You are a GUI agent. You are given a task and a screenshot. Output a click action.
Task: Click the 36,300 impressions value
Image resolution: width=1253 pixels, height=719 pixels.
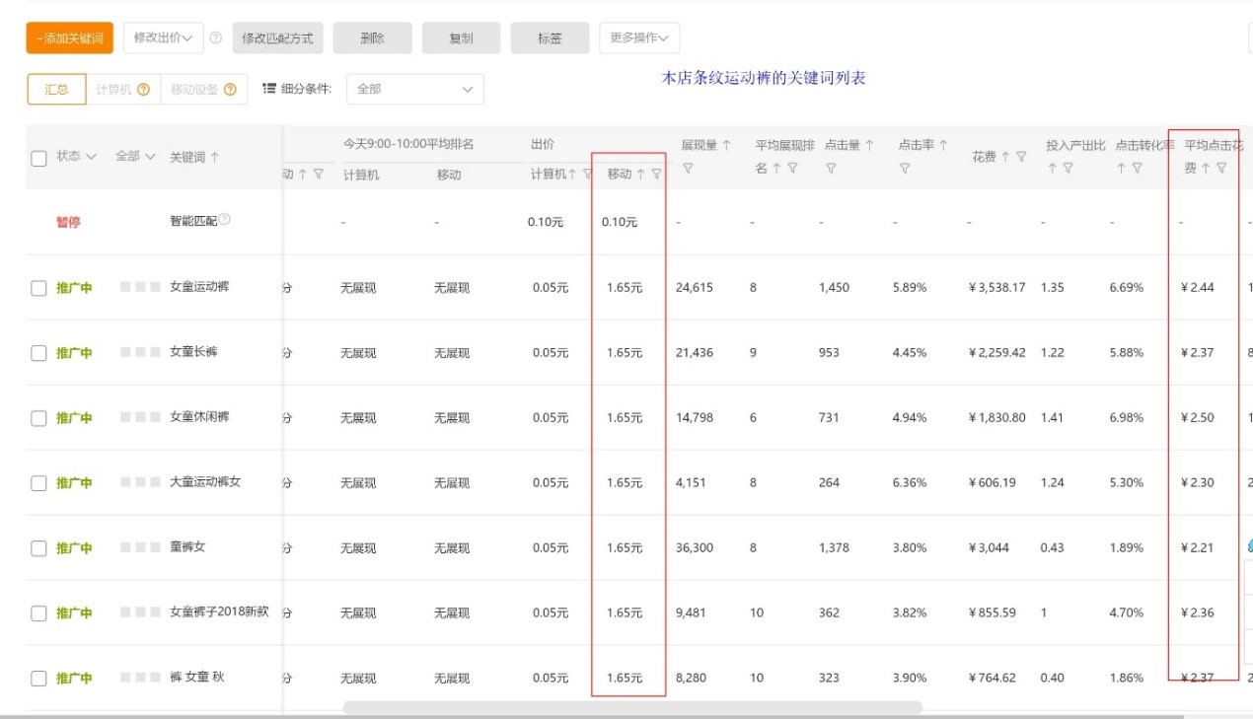pyautogui.click(x=695, y=548)
